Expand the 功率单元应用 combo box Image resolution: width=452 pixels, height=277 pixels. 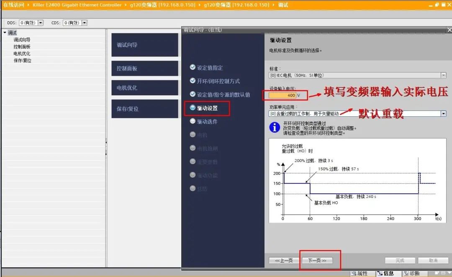point(443,113)
